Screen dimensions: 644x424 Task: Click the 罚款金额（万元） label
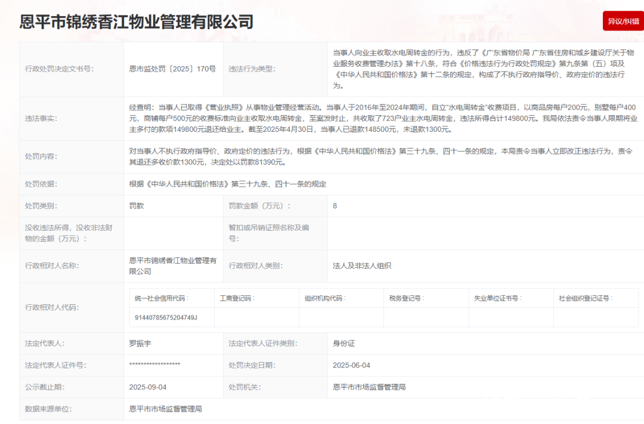(259, 206)
